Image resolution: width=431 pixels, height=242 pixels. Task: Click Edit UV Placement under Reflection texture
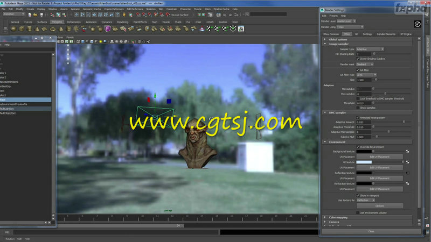pyautogui.click(x=380, y=178)
